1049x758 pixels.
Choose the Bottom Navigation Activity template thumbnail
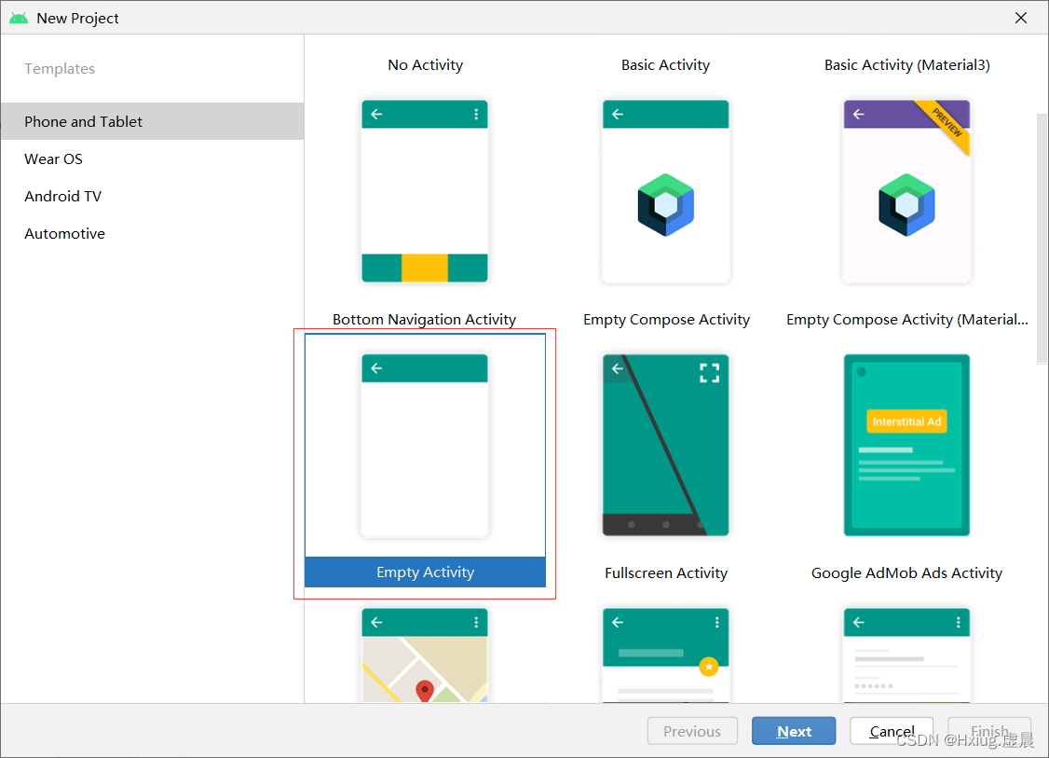(x=425, y=191)
